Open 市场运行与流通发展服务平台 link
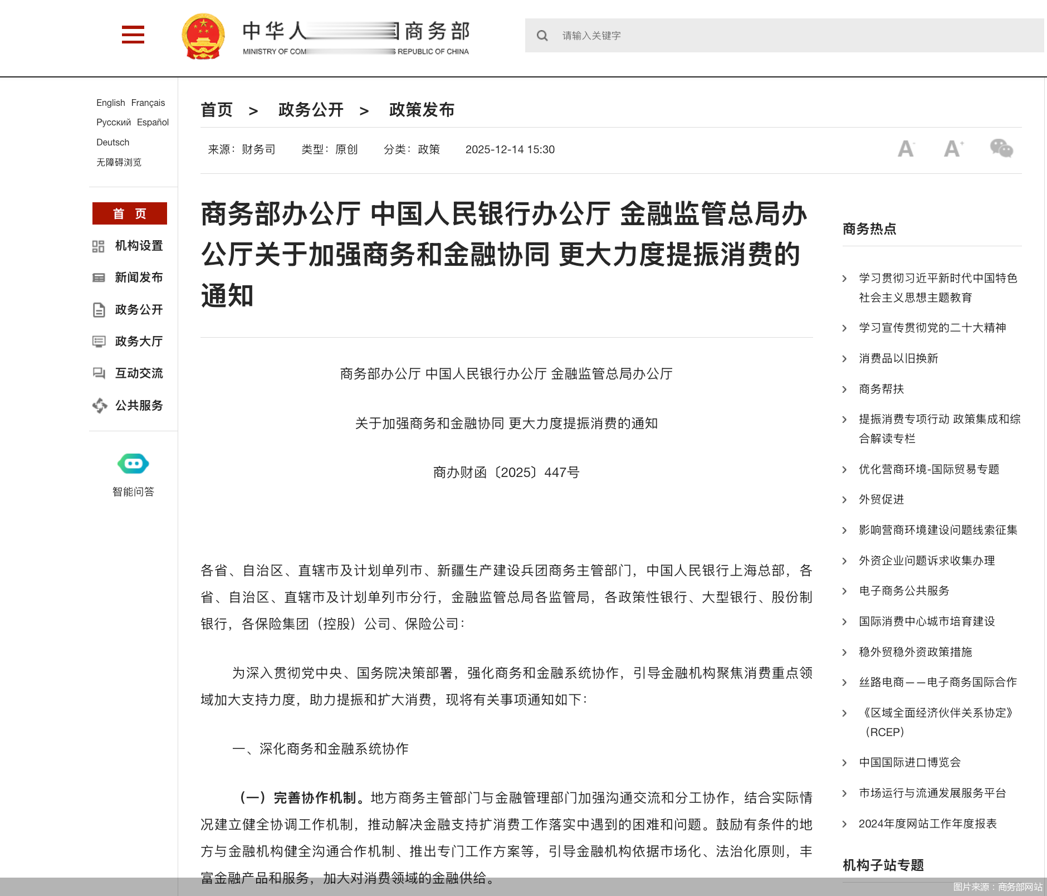Viewport: 1047px width, 896px height. (x=932, y=793)
